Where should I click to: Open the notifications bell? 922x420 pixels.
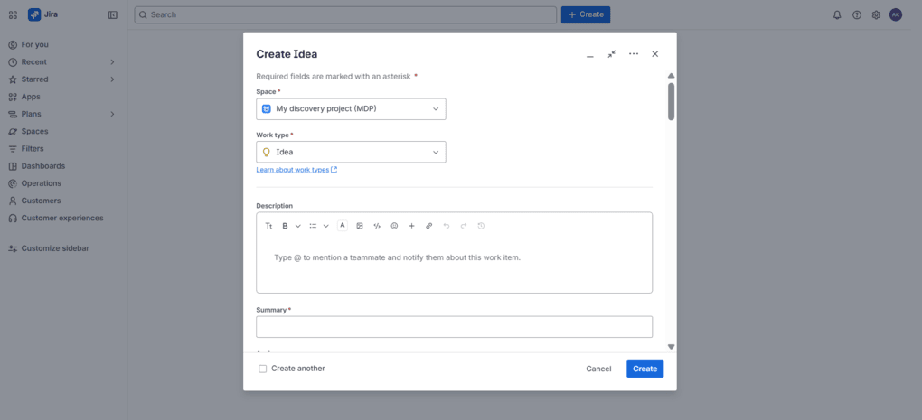coord(837,15)
